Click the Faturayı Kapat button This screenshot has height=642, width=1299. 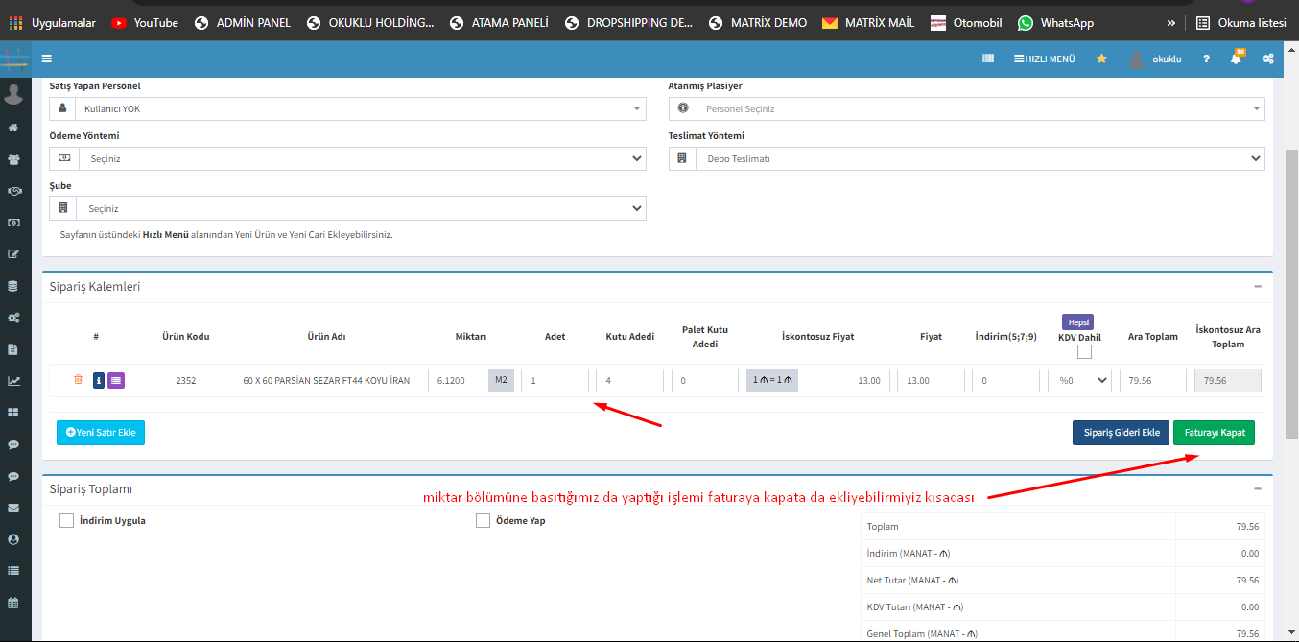[x=1214, y=433]
